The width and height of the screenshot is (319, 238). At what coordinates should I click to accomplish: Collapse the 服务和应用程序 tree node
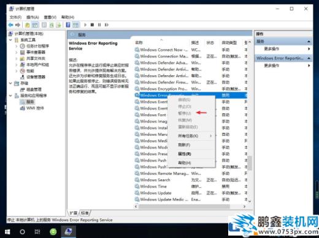10,95
